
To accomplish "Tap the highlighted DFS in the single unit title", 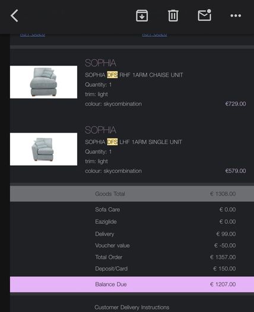I will pyautogui.click(x=112, y=142).
